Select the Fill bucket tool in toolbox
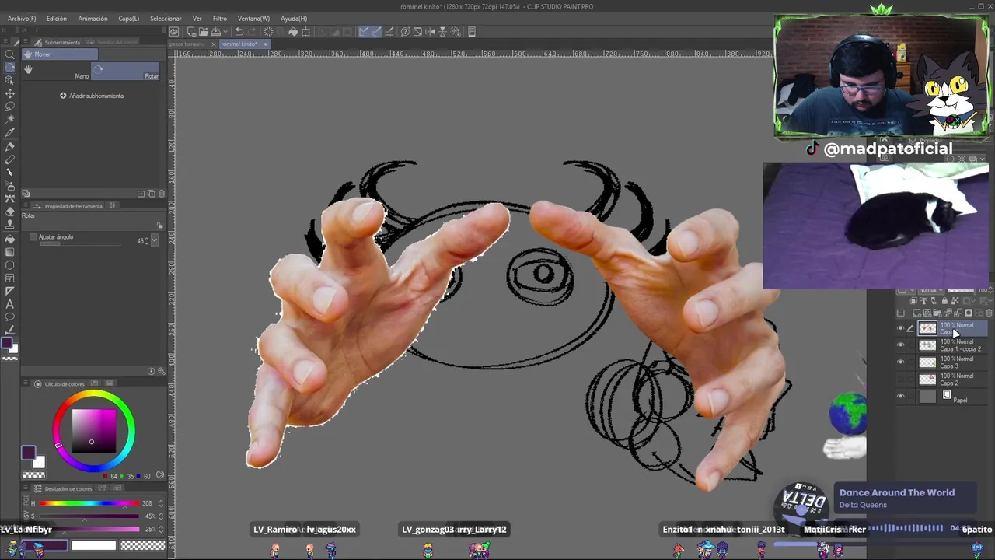 pyautogui.click(x=10, y=239)
